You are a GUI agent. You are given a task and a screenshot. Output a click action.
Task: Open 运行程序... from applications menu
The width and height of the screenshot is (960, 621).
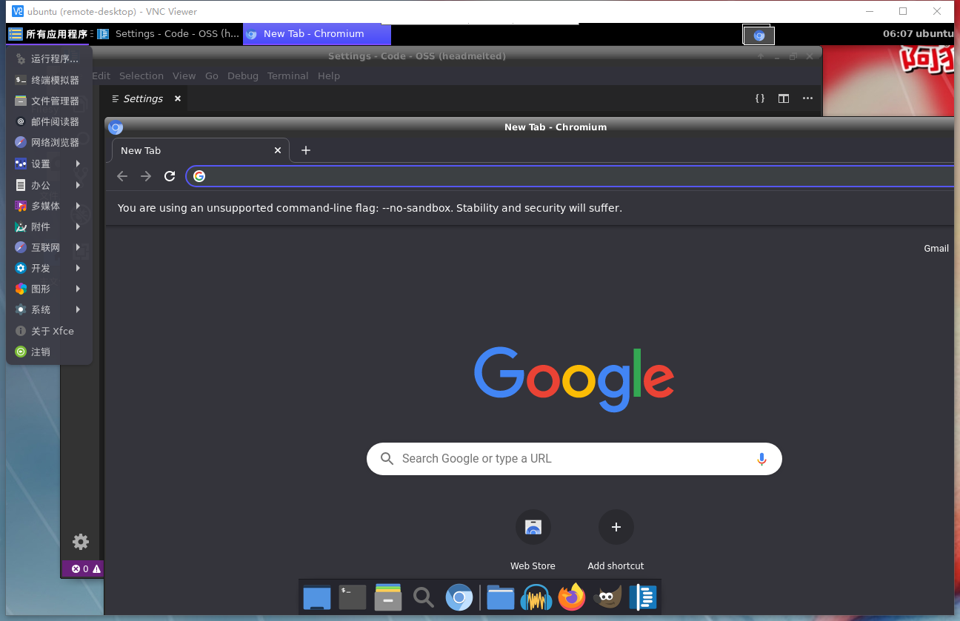point(49,59)
